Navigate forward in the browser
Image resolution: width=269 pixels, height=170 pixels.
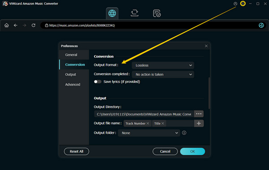25,25
